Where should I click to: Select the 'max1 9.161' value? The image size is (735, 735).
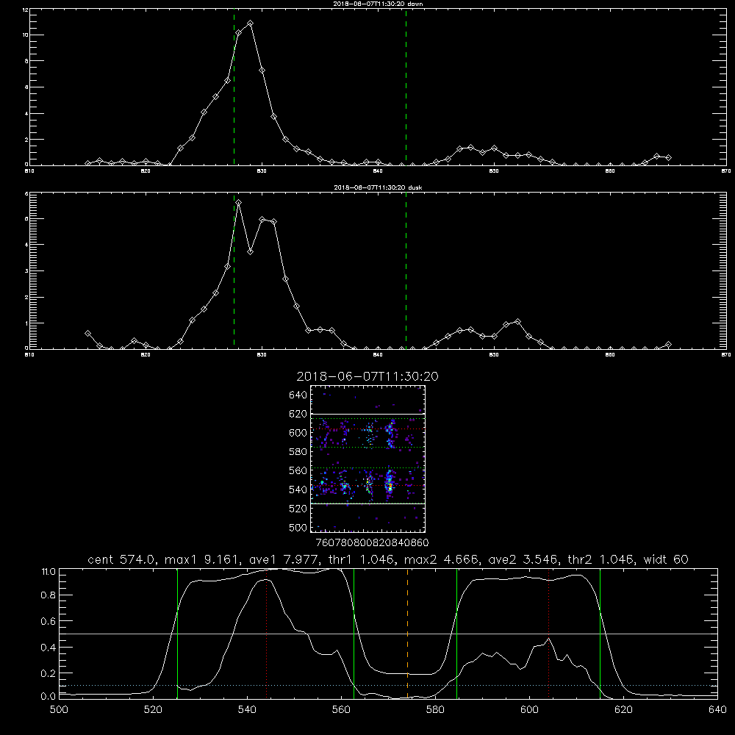point(202,559)
